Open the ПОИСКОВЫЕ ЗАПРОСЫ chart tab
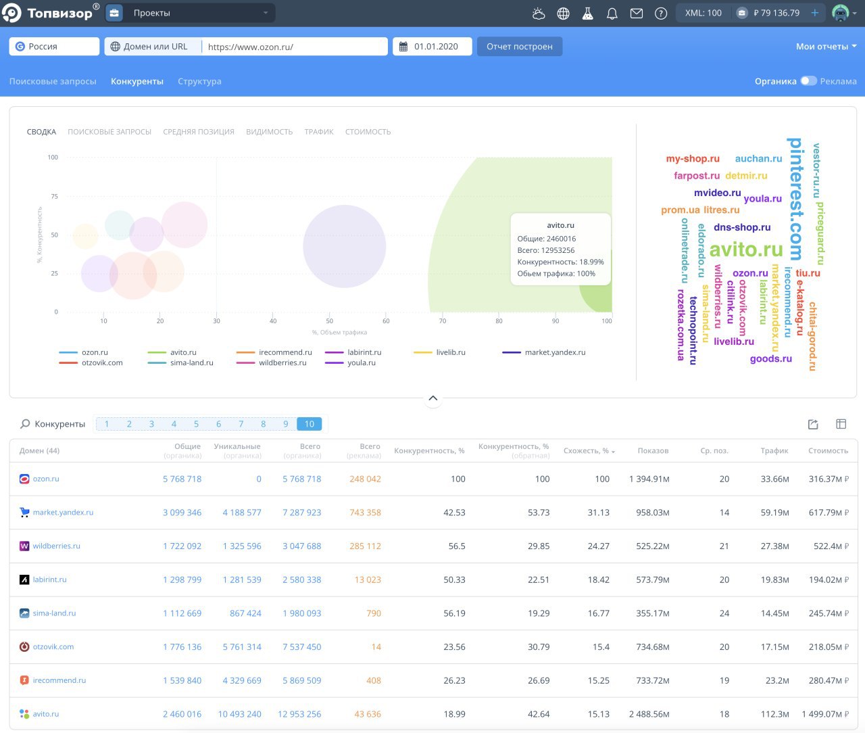This screenshot has width=865, height=733. [x=109, y=132]
